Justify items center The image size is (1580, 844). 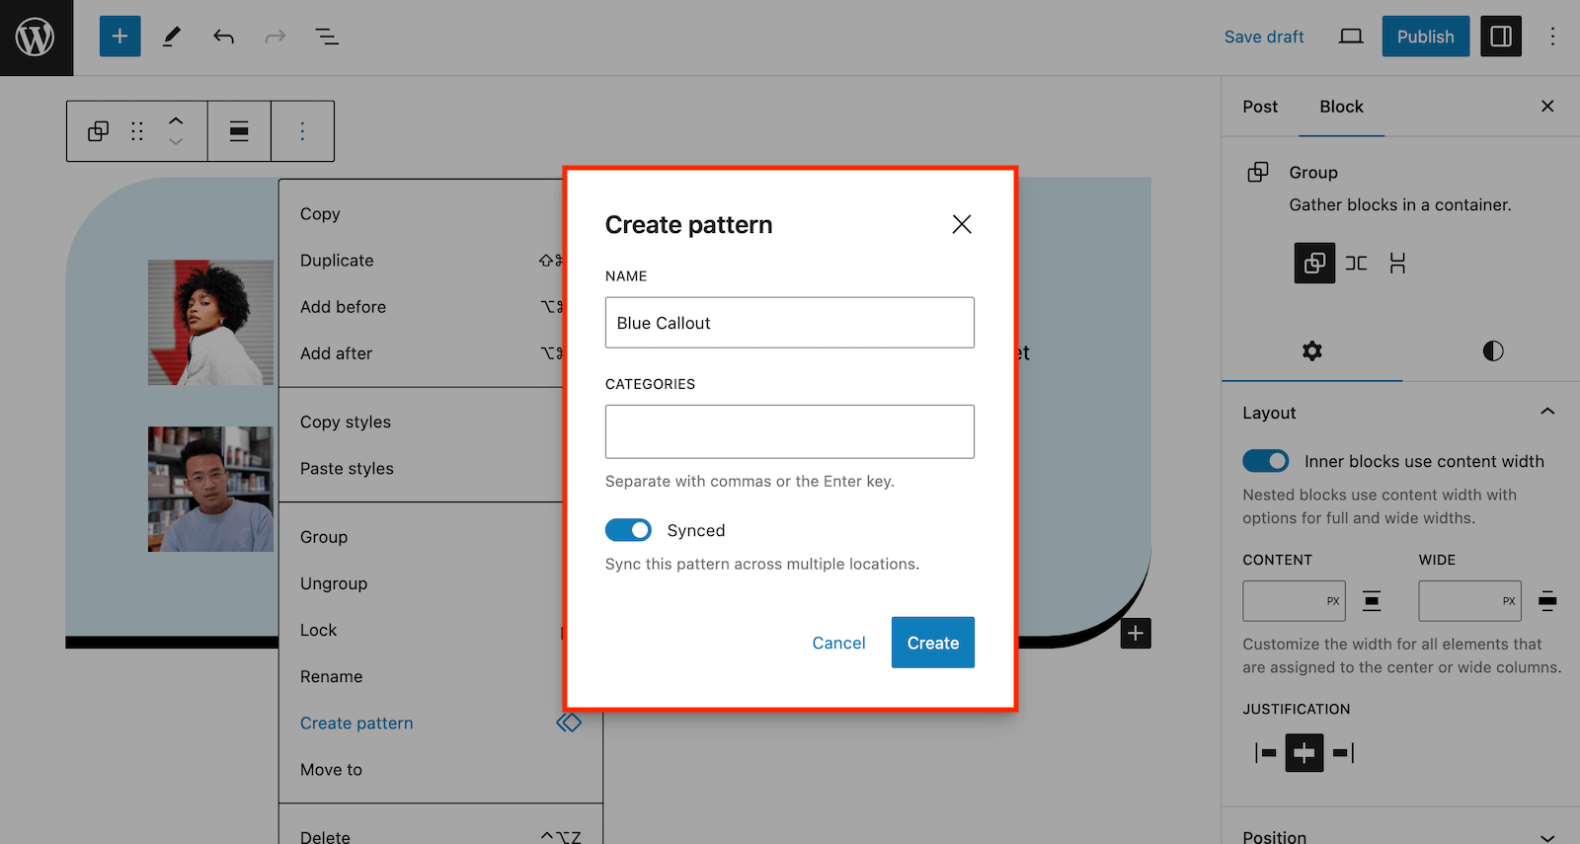(x=1303, y=753)
